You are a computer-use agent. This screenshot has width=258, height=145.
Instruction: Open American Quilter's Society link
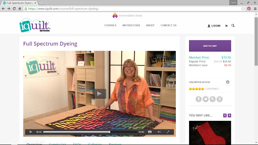[127, 15]
